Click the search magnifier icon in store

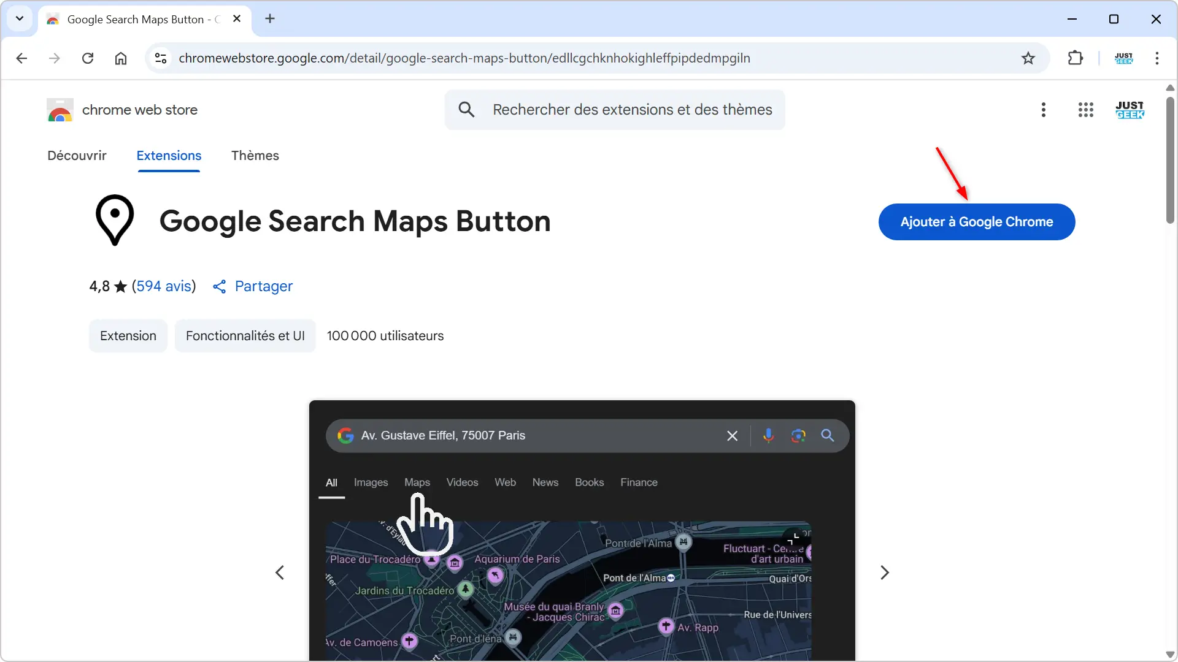tap(467, 110)
